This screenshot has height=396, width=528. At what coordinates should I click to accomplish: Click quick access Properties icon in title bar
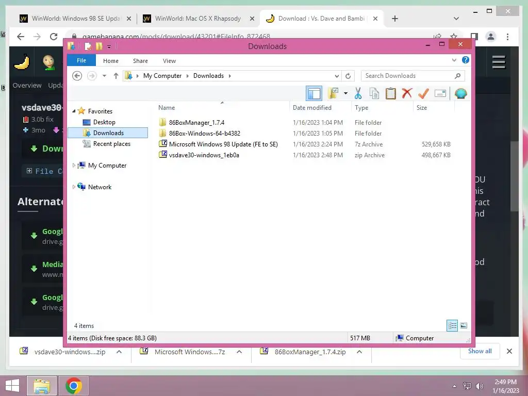(x=88, y=46)
